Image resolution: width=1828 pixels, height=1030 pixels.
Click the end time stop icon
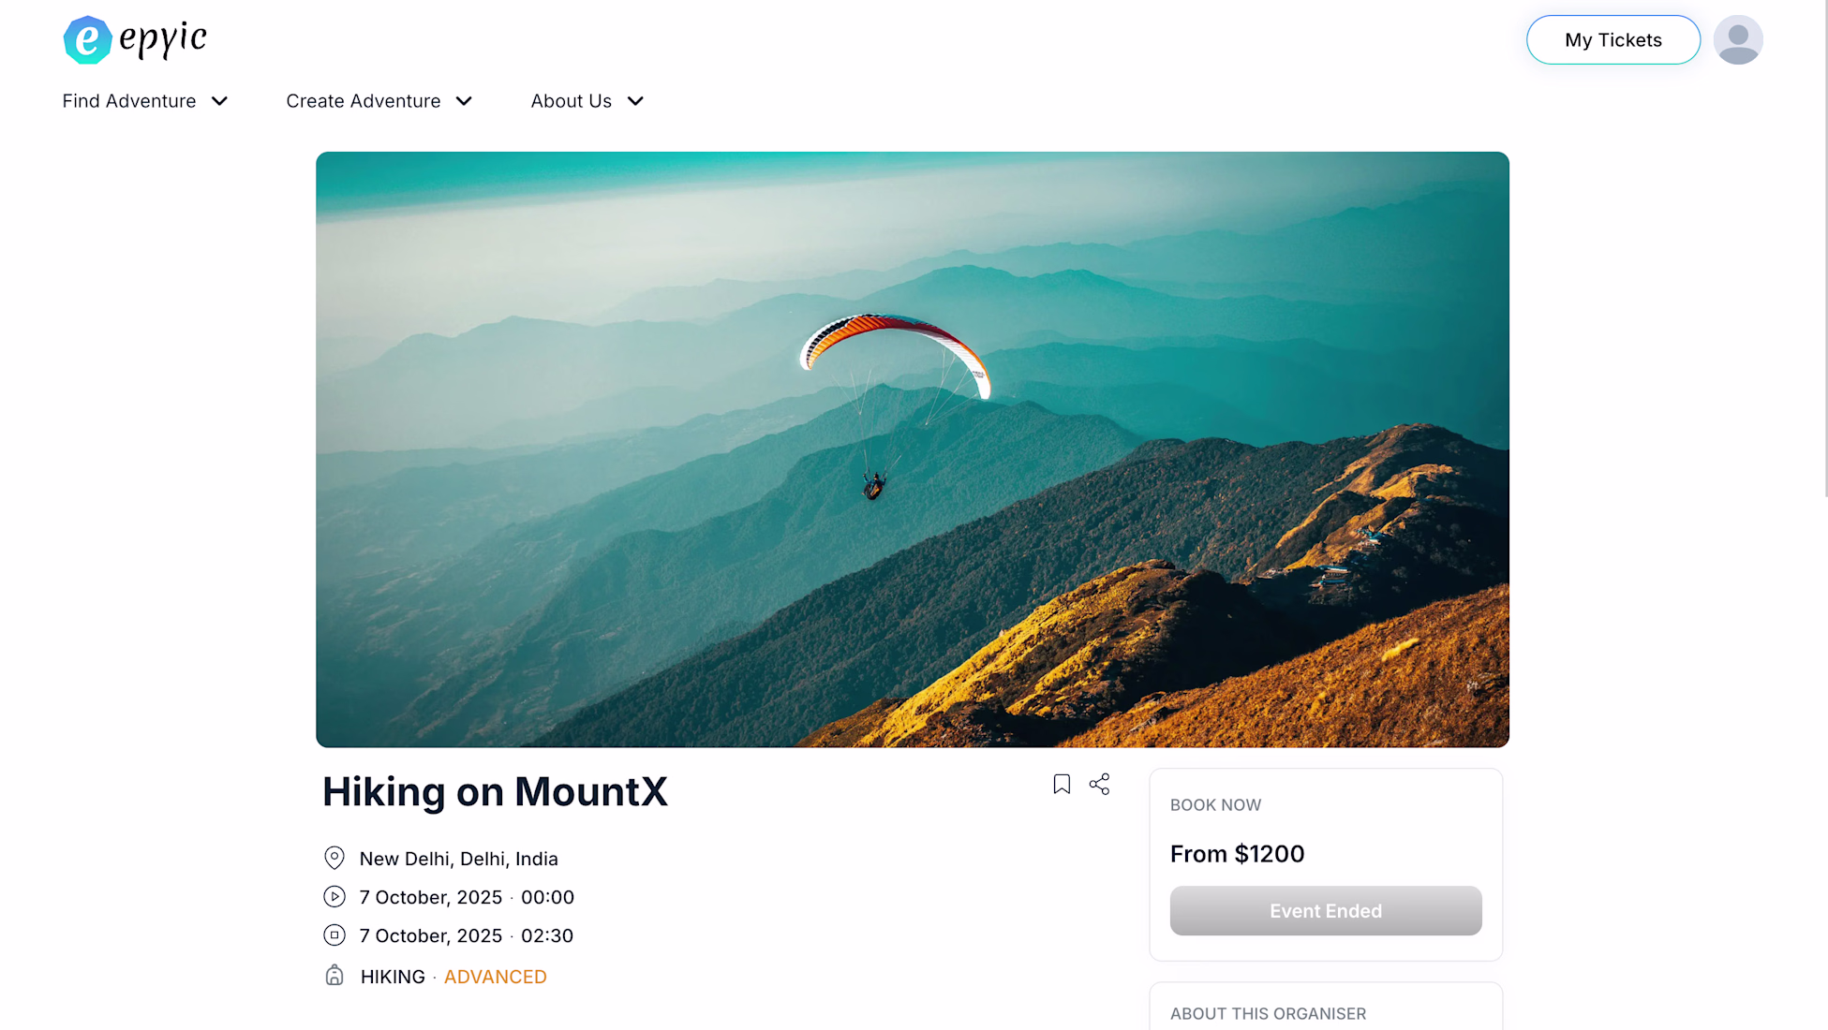tap(334, 935)
